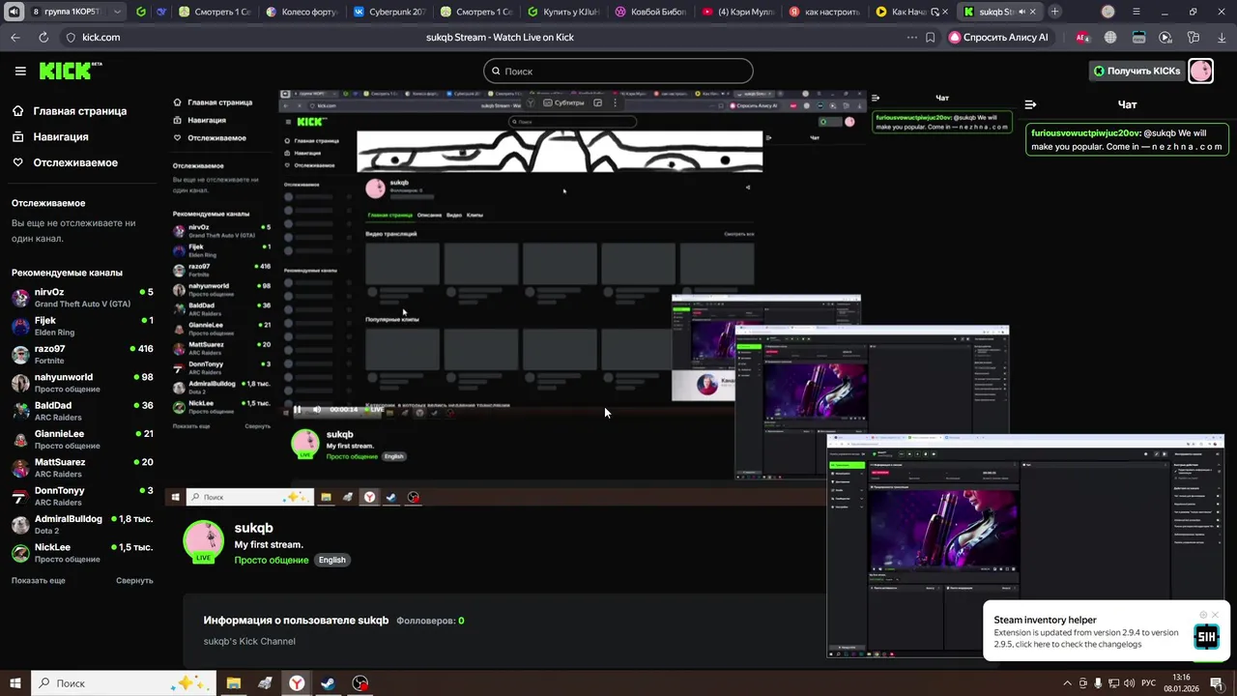Open Windows Start menu
1237x696 pixels.
coord(15,682)
